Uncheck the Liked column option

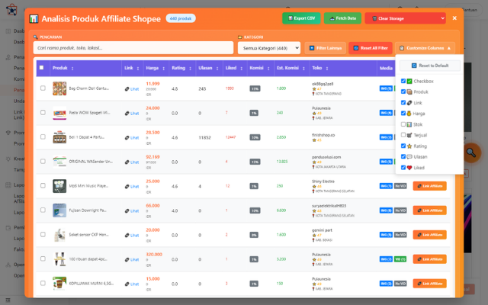pos(403,168)
